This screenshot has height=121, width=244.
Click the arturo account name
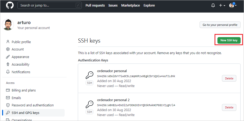24,22
